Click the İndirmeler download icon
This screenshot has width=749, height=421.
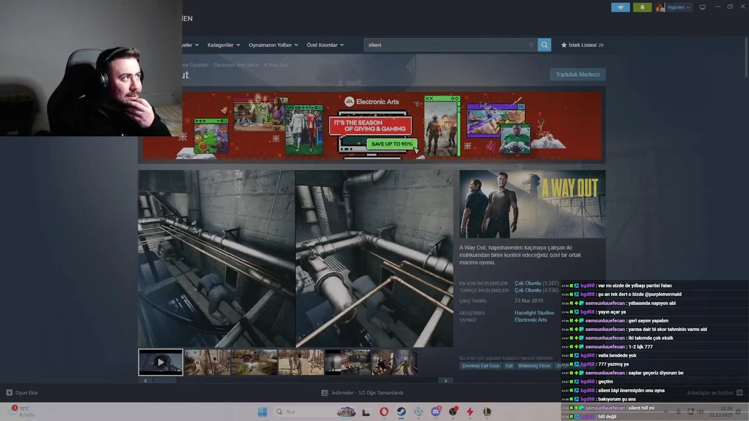click(x=324, y=393)
